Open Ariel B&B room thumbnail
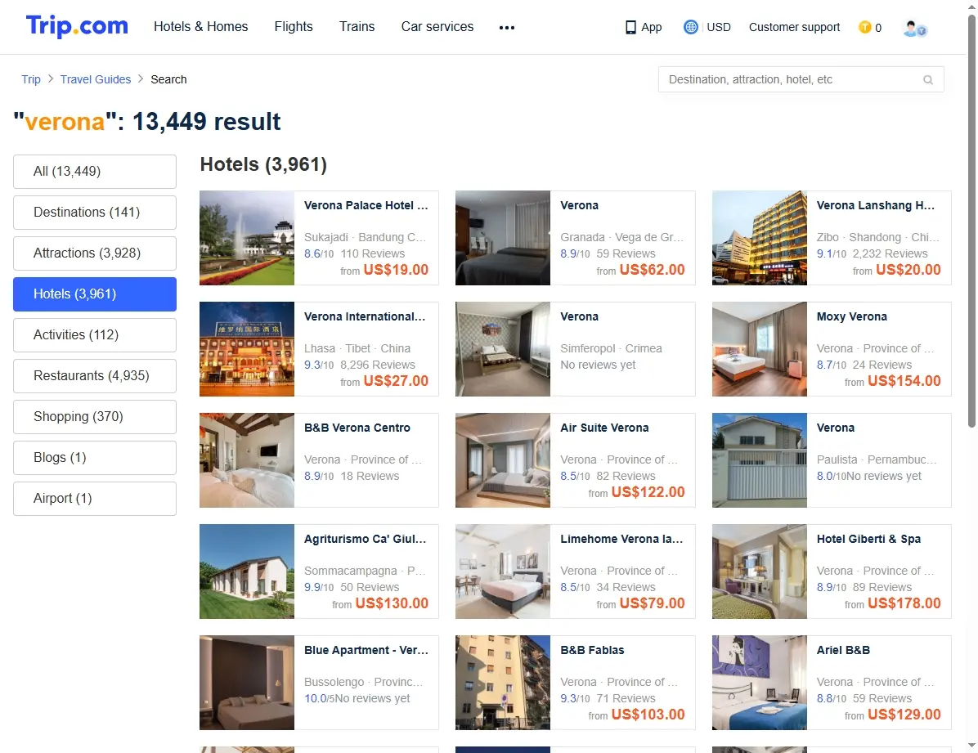 pyautogui.click(x=759, y=683)
